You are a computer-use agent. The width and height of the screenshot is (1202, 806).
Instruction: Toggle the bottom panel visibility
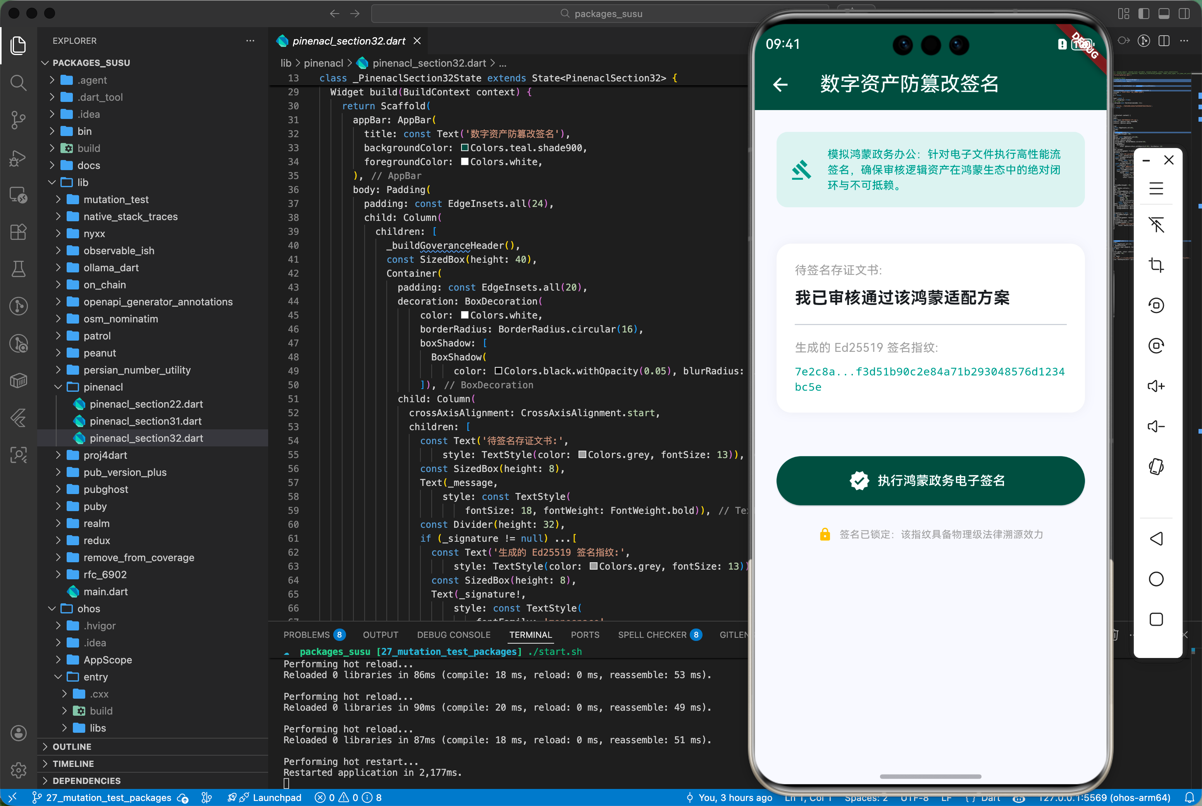(x=1164, y=14)
